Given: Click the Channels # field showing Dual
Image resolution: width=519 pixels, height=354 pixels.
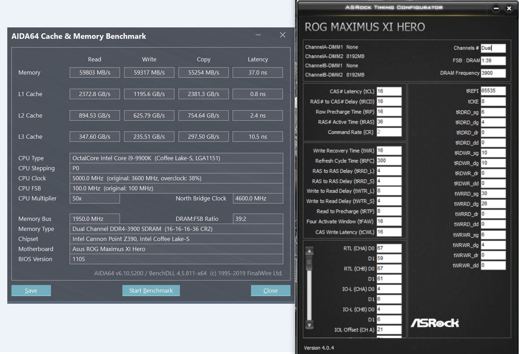Looking at the screenshot, I should [x=493, y=48].
